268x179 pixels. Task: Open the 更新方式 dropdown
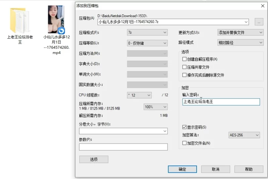(x=240, y=32)
